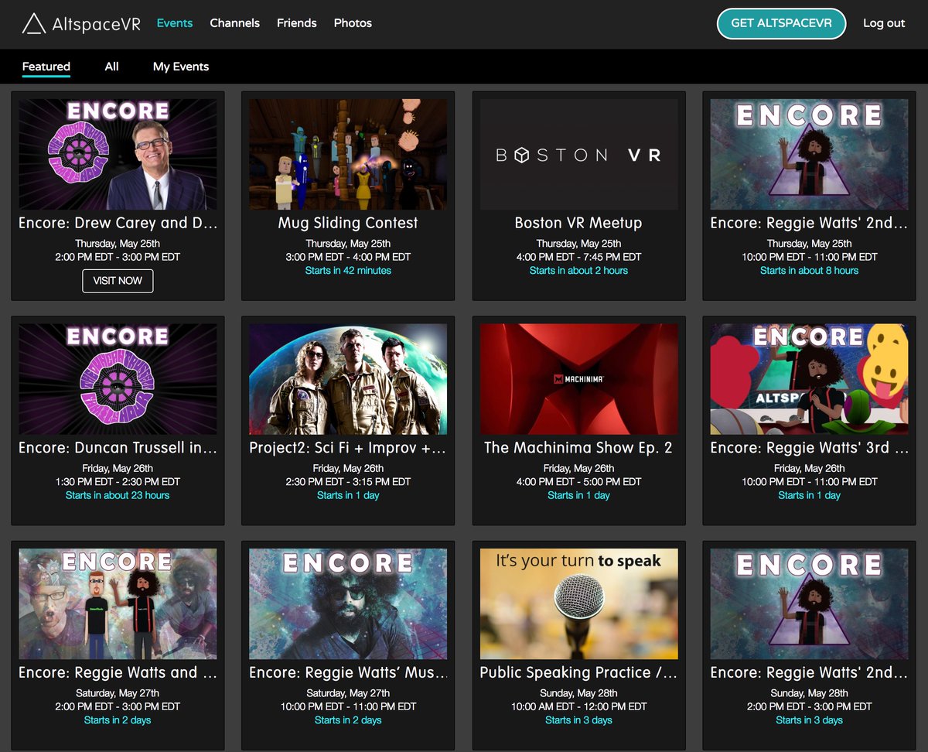Click the 'Starts in about 23 hours' text
The height and width of the screenshot is (752, 928).
118,496
